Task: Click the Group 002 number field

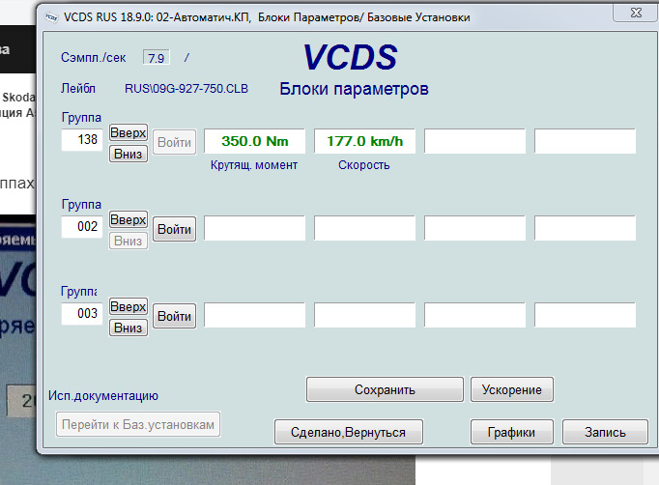Action: [82, 226]
